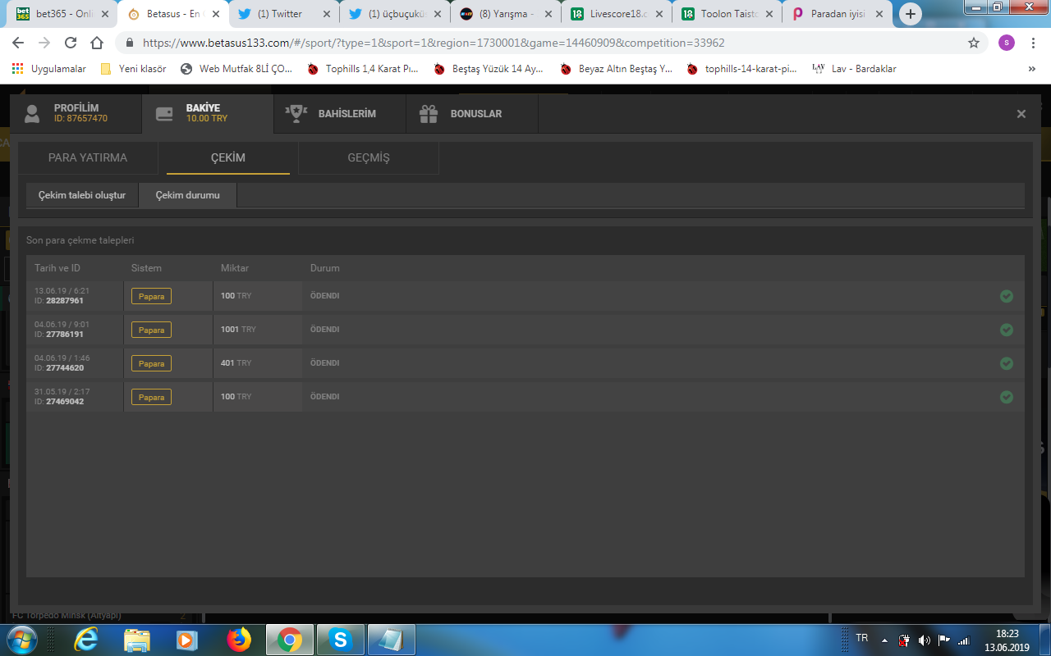Reload the page in Chrome
Image resolution: width=1051 pixels, height=656 pixels.
click(71, 43)
